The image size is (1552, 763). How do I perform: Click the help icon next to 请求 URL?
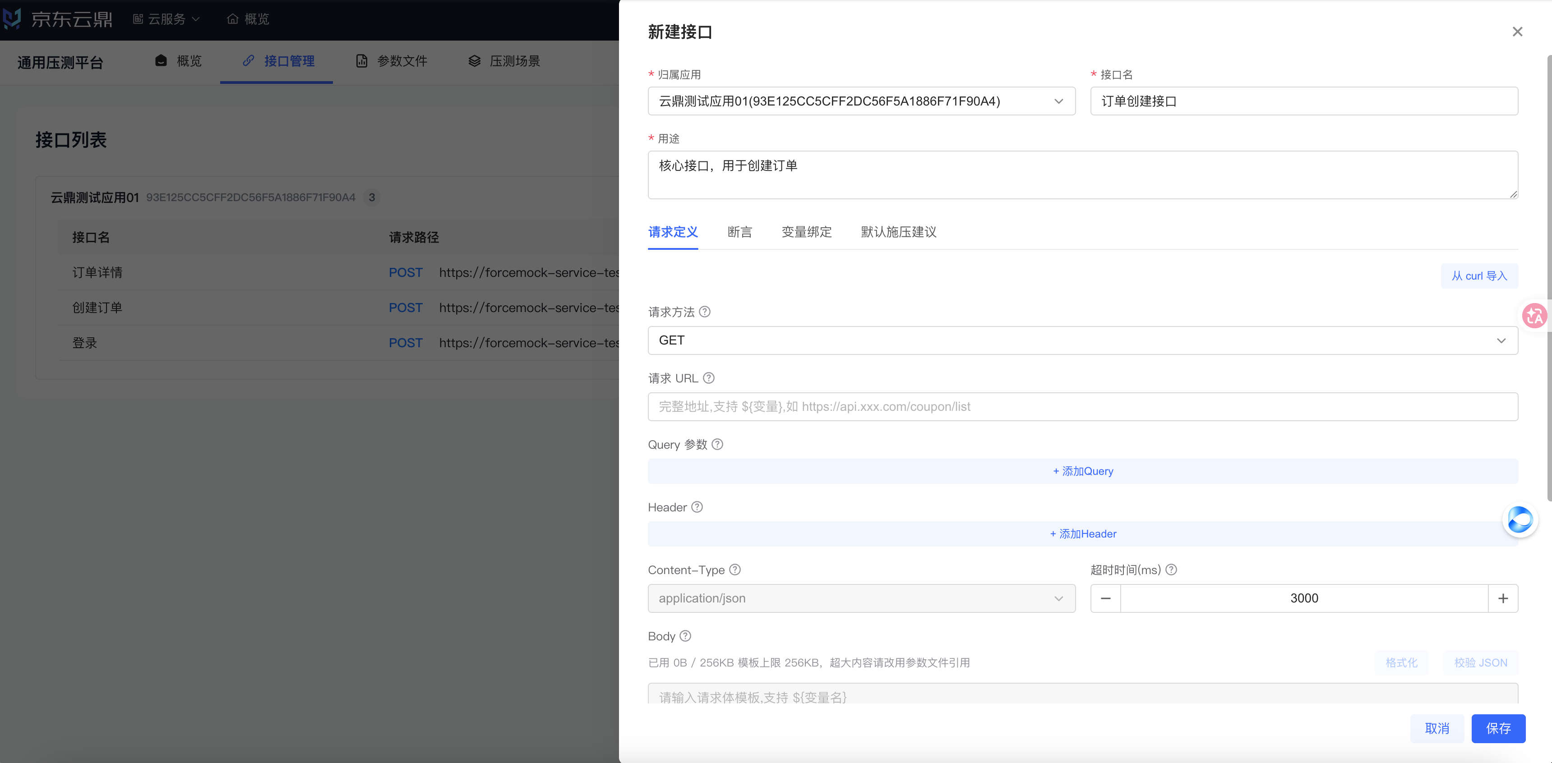click(x=708, y=377)
